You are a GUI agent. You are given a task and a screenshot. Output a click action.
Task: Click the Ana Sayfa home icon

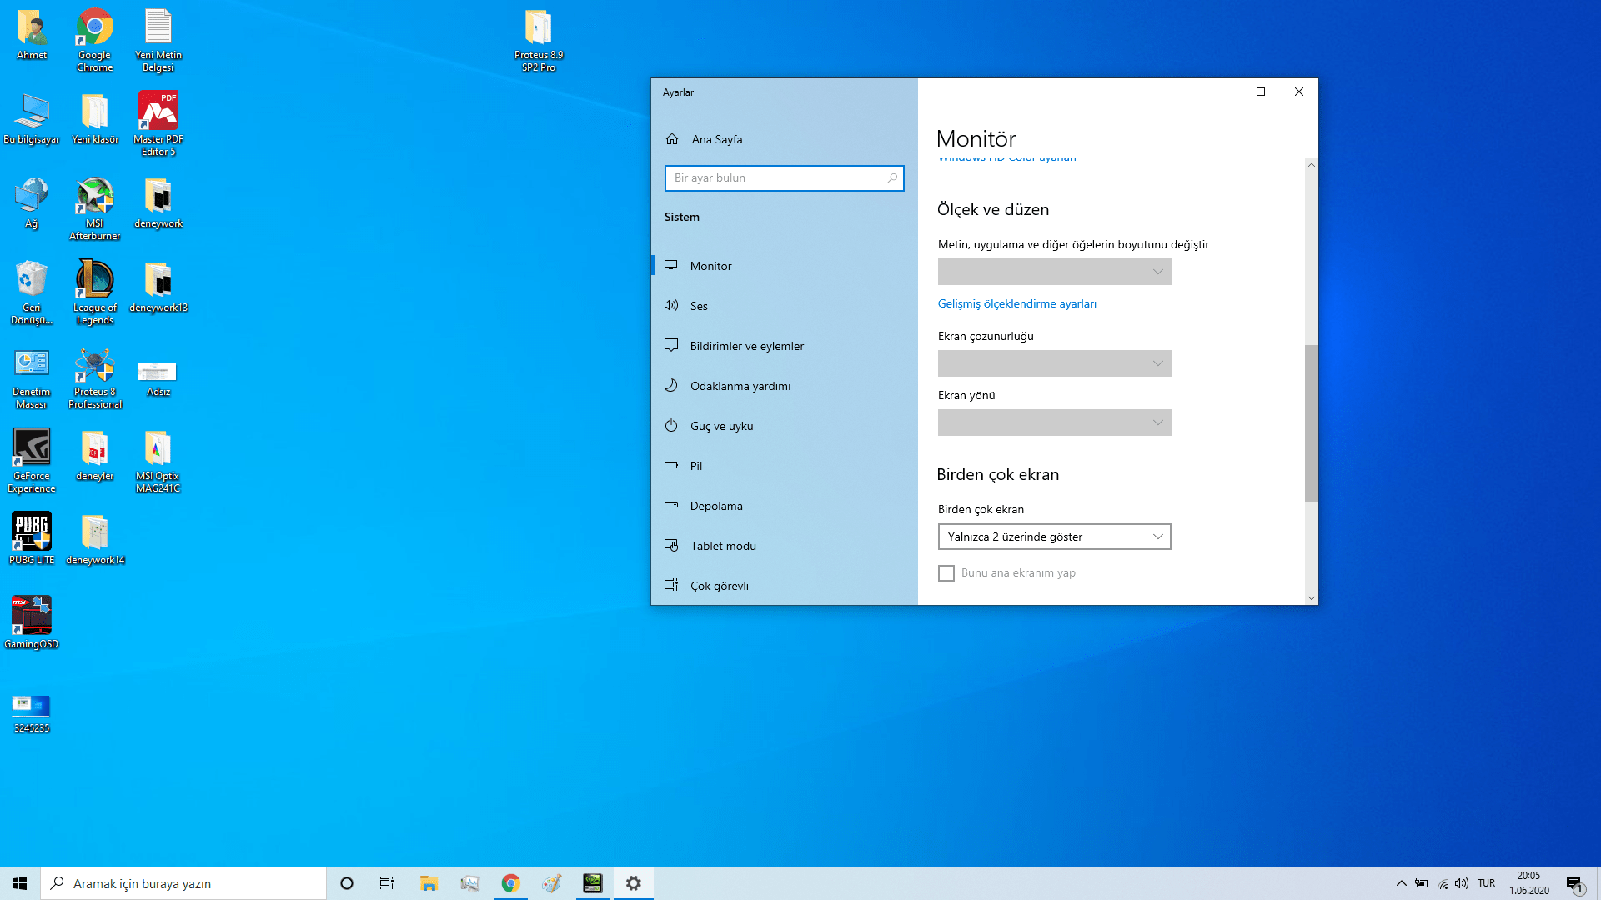(x=672, y=139)
